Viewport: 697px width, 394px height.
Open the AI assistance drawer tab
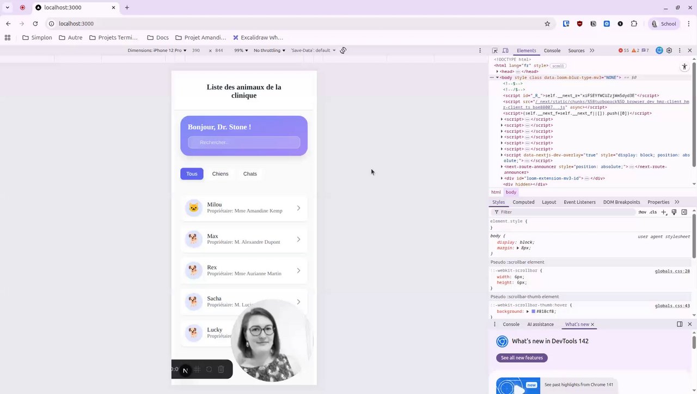(540, 324)
